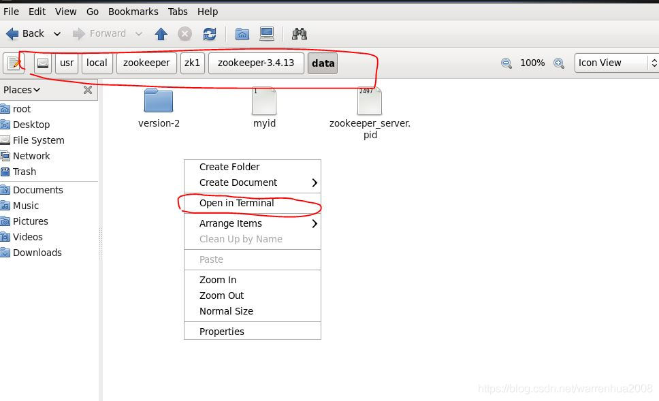Select the data path segment

(323, 63)
